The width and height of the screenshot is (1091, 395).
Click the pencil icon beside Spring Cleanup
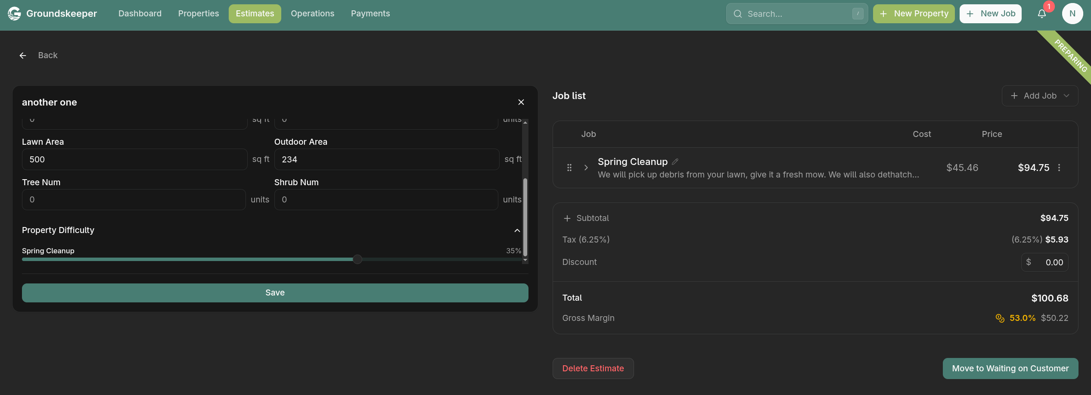coord(675,162)
